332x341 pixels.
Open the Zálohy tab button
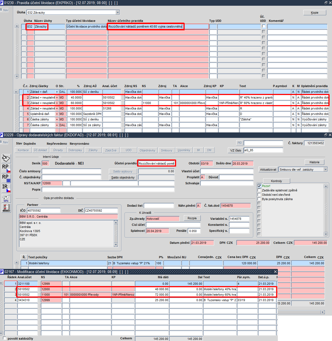(x=93, y=150)
